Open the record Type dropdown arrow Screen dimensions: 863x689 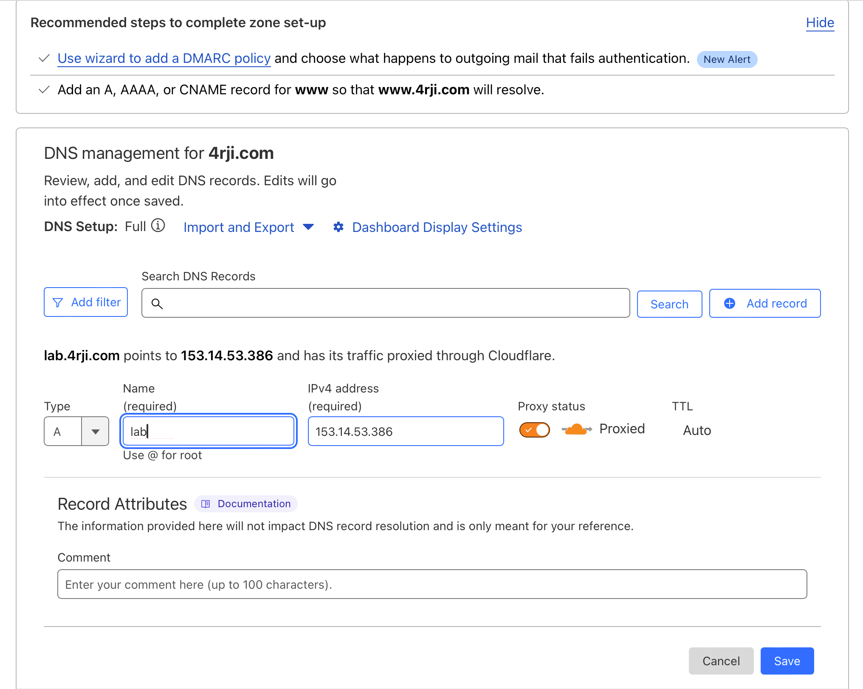[x=95, y=432]
